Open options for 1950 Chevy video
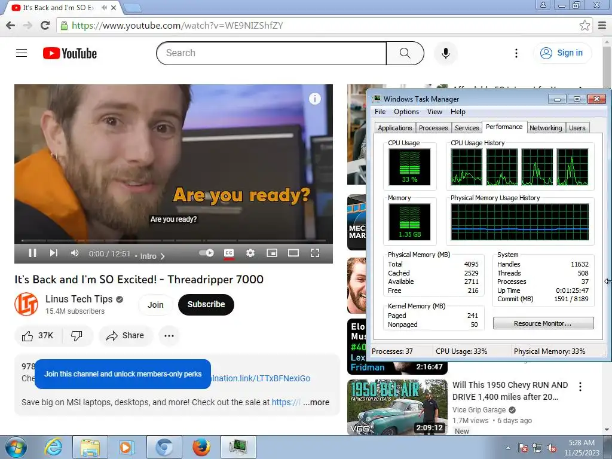The width and height of the screenshot is (612, 459). (x=580, y=387)
